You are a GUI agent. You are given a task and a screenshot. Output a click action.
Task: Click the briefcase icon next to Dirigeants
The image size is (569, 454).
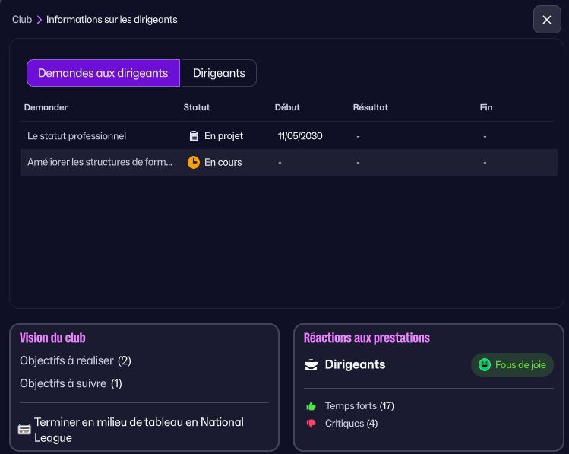311,365
